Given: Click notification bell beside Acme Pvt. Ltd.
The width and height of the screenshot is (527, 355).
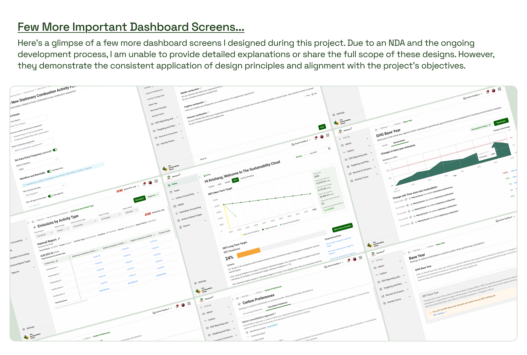Looking at the screenshot, I should (x=144, y=184).
